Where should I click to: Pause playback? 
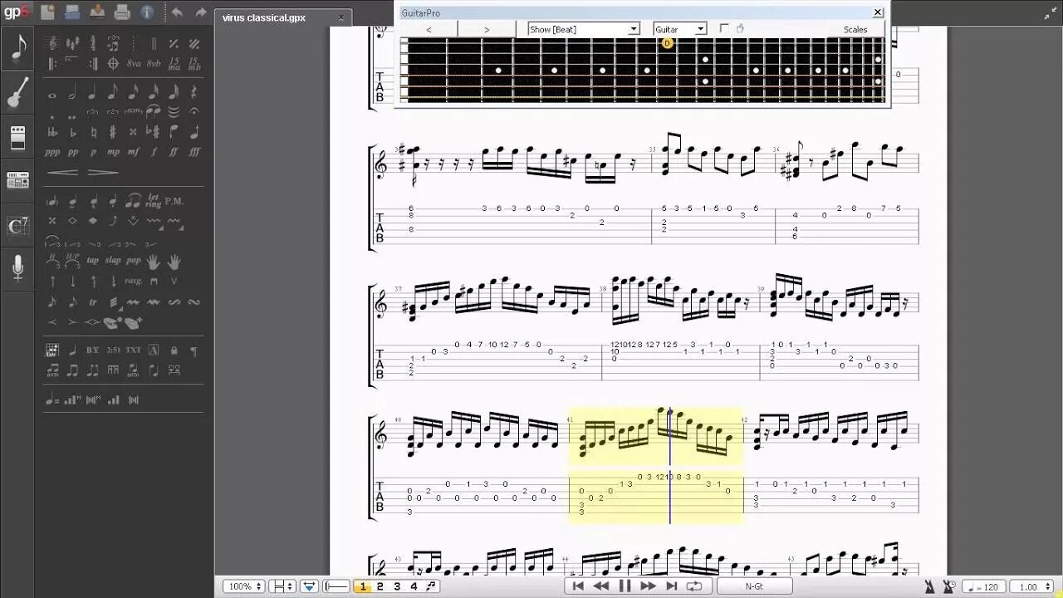tap(625, 586)
